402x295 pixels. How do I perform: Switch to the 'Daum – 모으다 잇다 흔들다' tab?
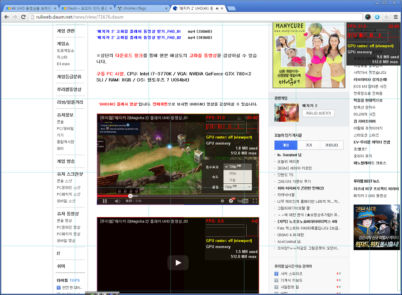tap(86, 8)
